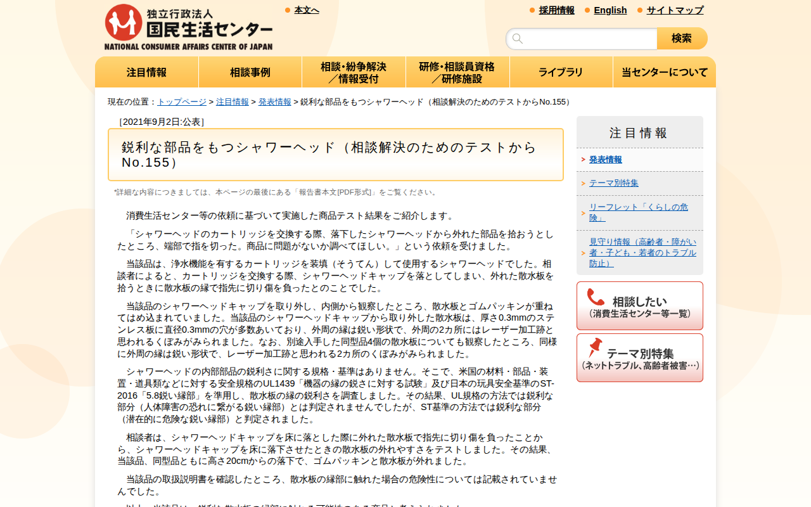Image resolution: width=811 pixels, height=507 pixels.
Task: Switch to the English site
Action: tap(610, 10)
